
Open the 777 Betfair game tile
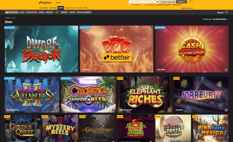(x=116, y=49)
